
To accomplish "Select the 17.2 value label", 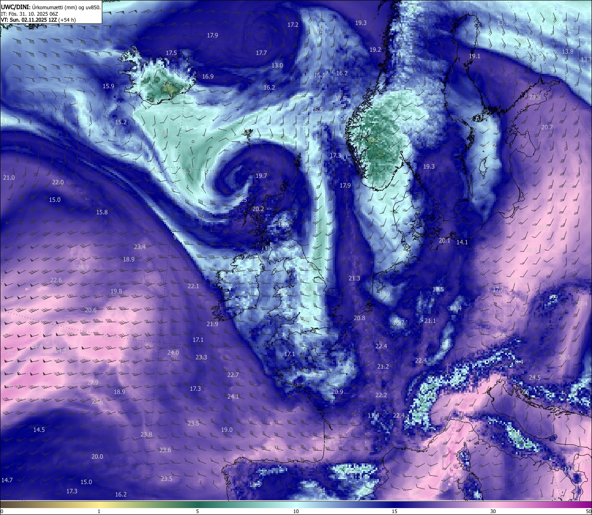I will [x=293, y=24].
